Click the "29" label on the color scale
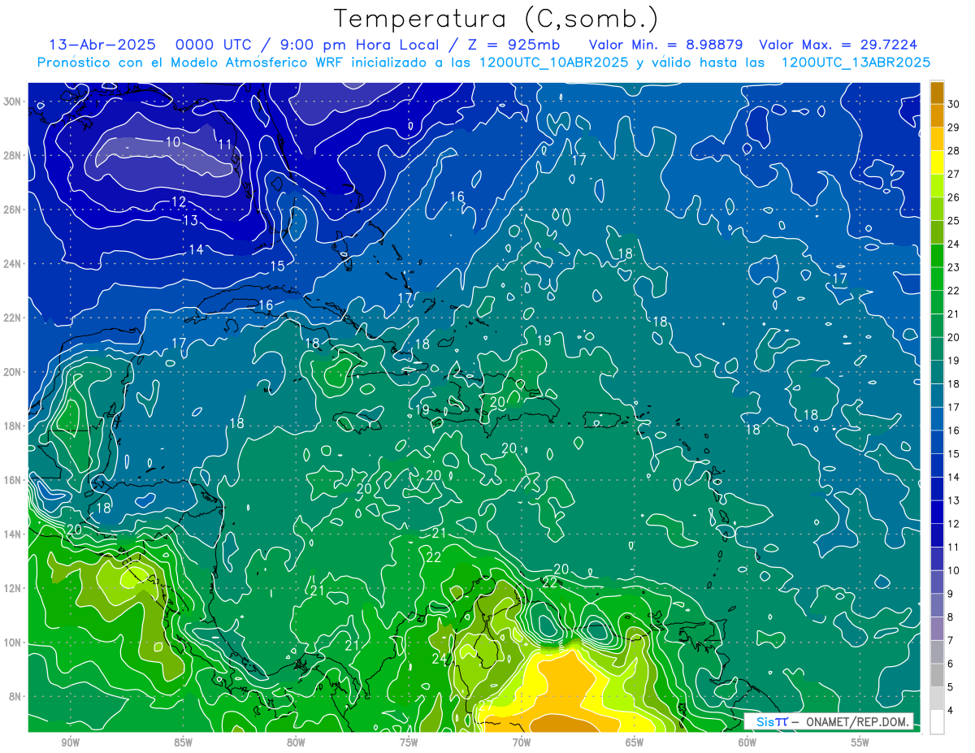The image size is (975, 753). click(954, 128)
